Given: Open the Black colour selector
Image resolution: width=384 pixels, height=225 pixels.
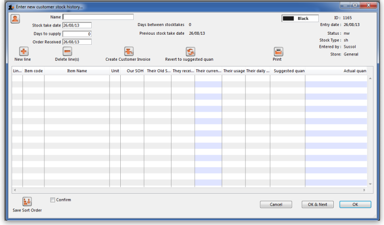Looking at the screenshot, I should (x=300, y=19).
